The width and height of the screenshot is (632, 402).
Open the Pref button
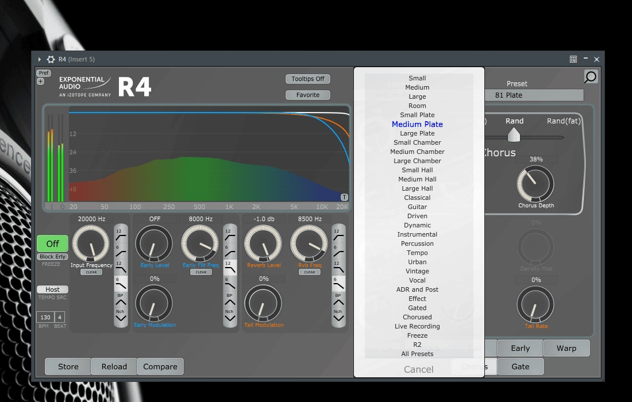44,73
